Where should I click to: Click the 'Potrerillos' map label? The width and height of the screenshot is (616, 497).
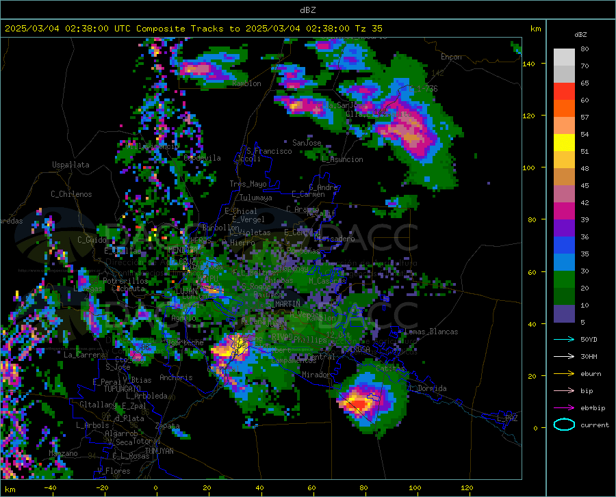[x=125, y=281]
